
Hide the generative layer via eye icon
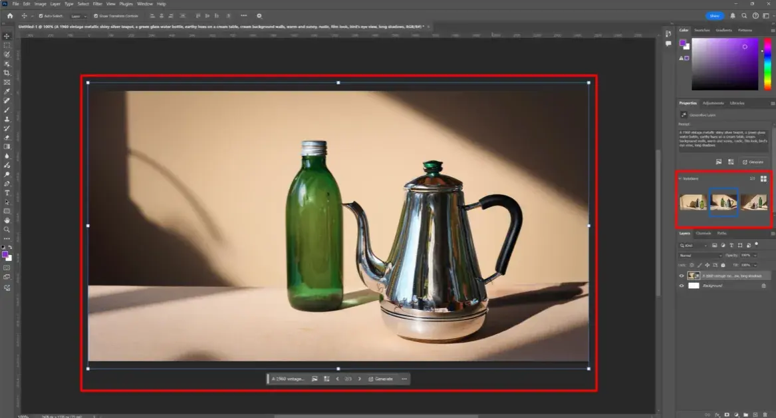tap(682, 276)
